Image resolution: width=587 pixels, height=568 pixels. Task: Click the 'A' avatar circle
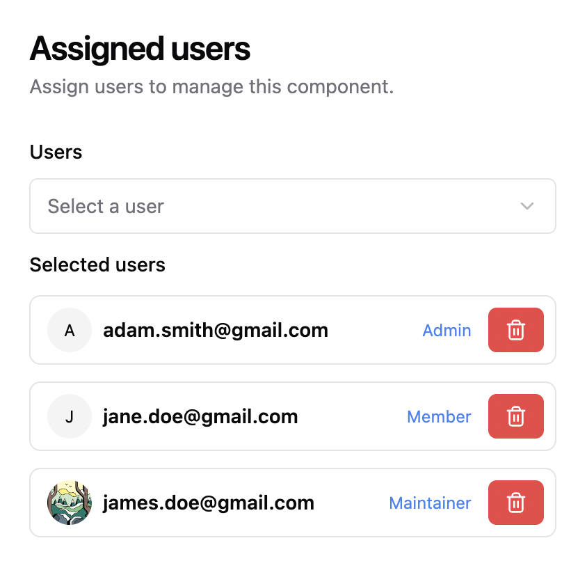[70, 330]
